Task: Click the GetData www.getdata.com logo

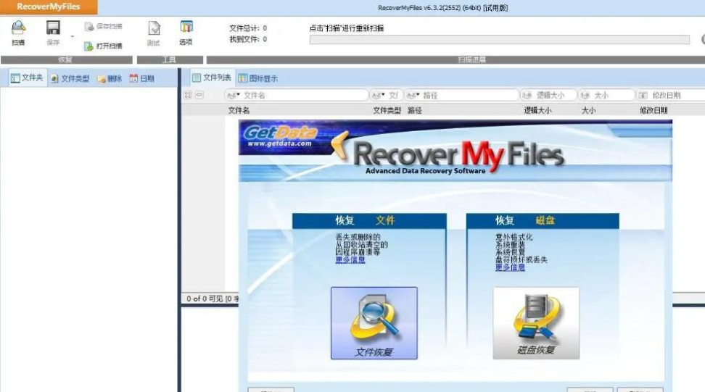Action: pos(280,136)
